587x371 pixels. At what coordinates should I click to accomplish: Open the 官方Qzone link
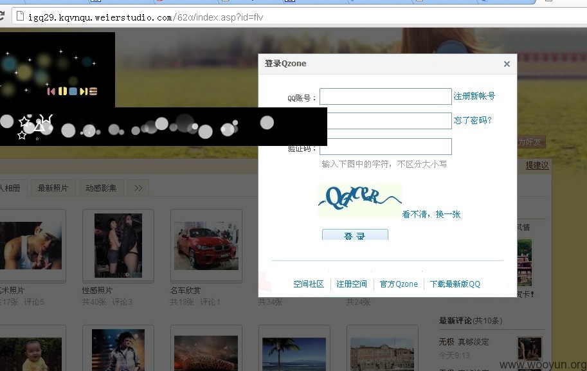pyautogui.click(x=399, y=284)
